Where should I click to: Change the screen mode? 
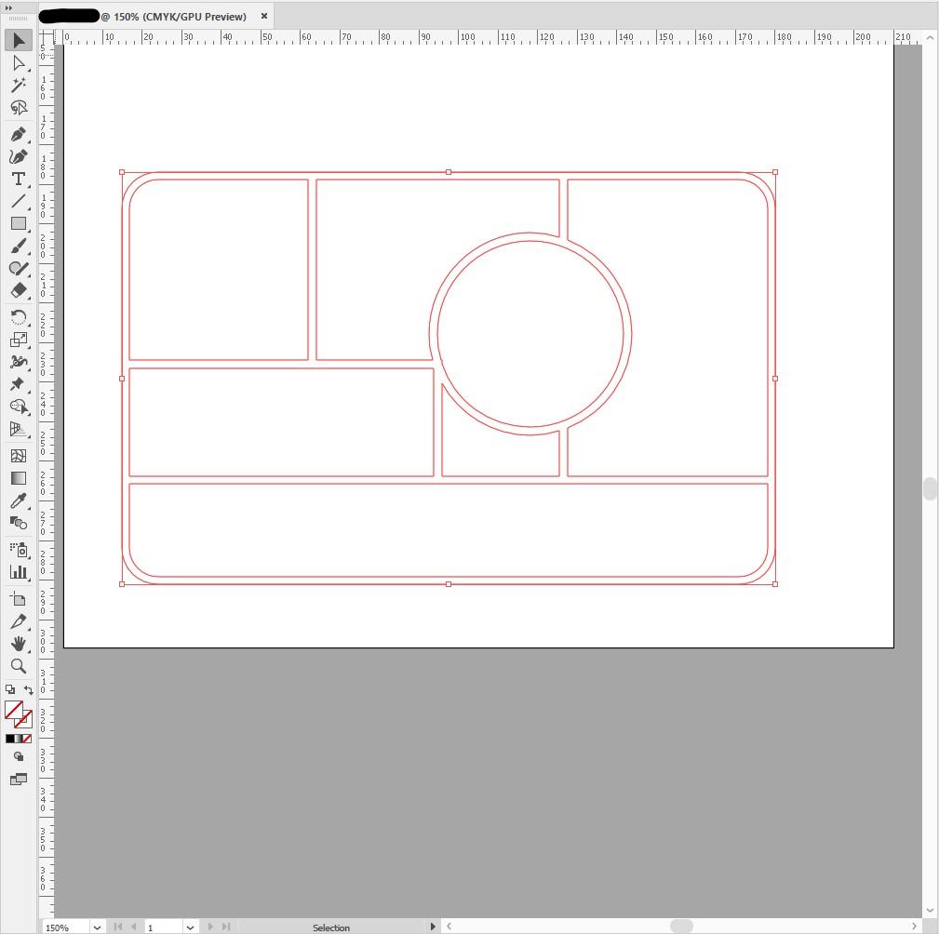pyautogui.click(x=19, y=779)
